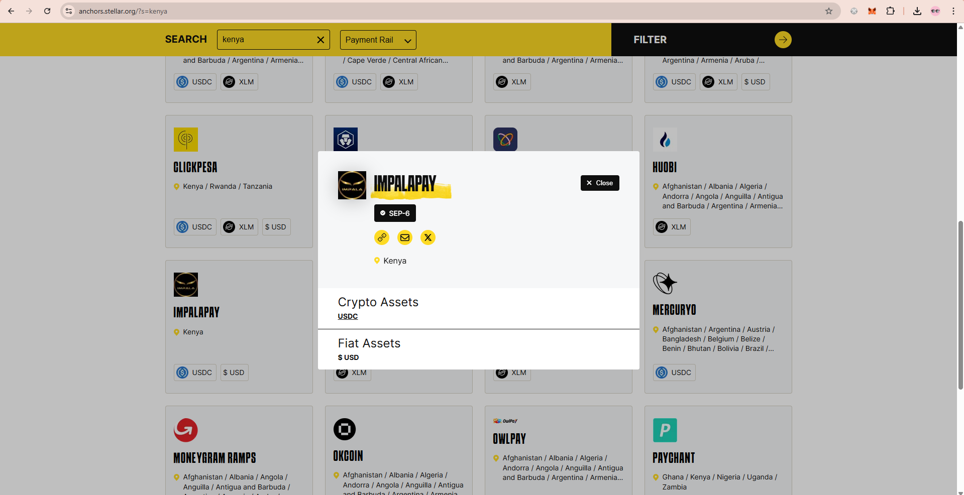Click the USDC tag on left ImpalaPay card
Viewport: 964px width, 495px height.
(x=195, y=373)
